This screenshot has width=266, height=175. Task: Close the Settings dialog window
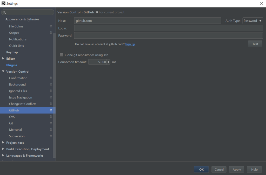(x=261, y=3)
